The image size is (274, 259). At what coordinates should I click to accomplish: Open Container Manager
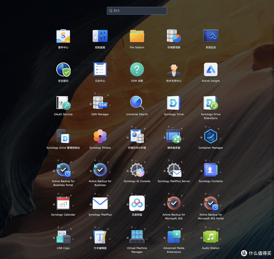pyautogui.click(x=211, y=136)
